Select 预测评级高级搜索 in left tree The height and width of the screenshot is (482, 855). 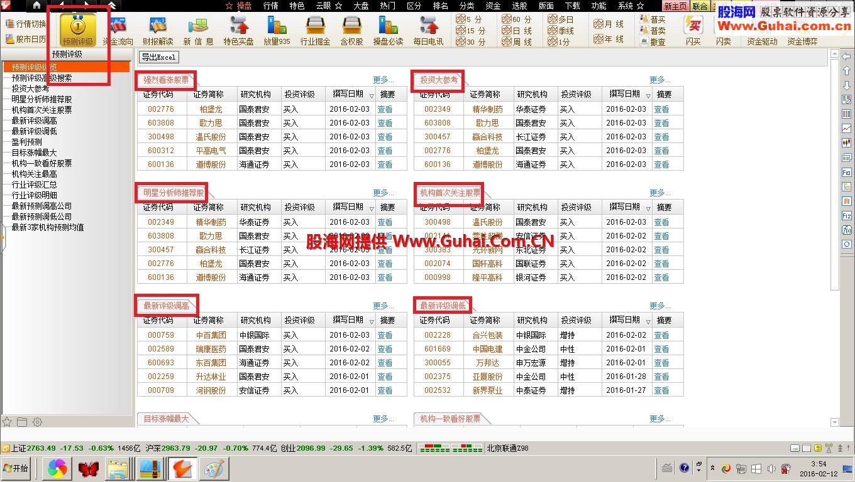[x=41, y=78]
